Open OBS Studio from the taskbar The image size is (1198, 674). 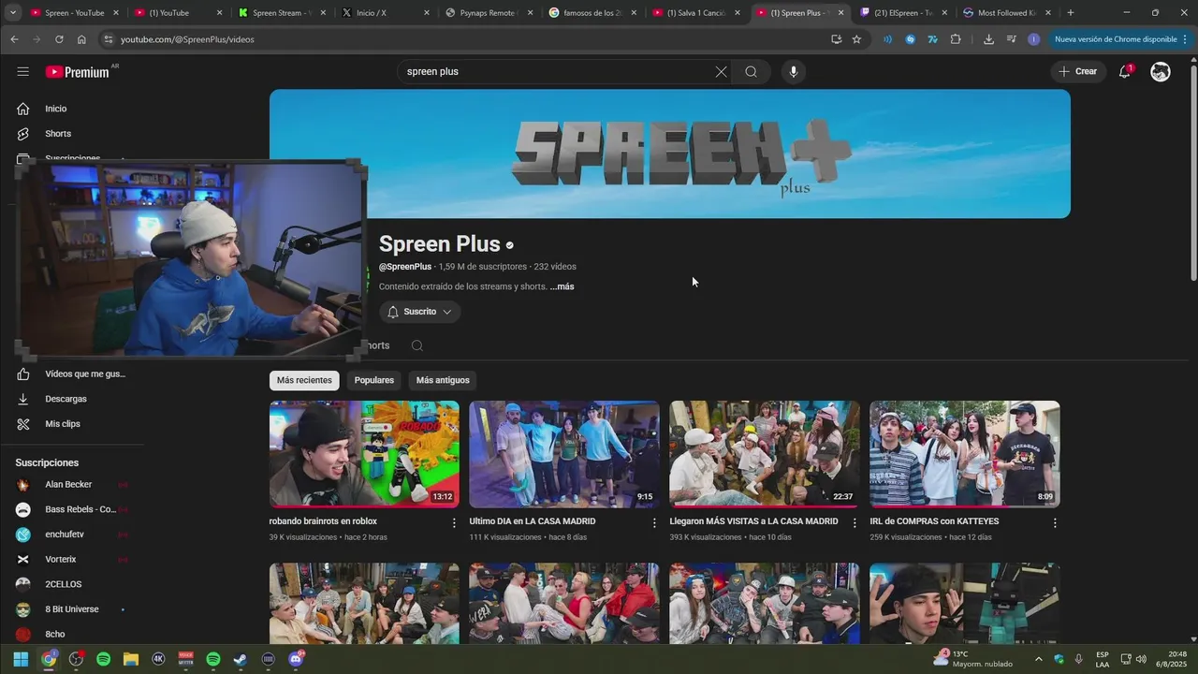(76, 659)
